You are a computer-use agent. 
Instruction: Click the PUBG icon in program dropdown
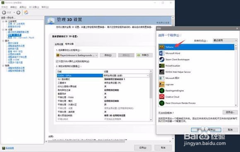[58, 55]
